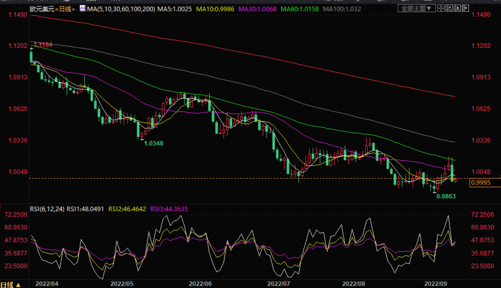Click the 1.0348 low price marker
This screenshot has height=288, width=501.
coord(154,143)
